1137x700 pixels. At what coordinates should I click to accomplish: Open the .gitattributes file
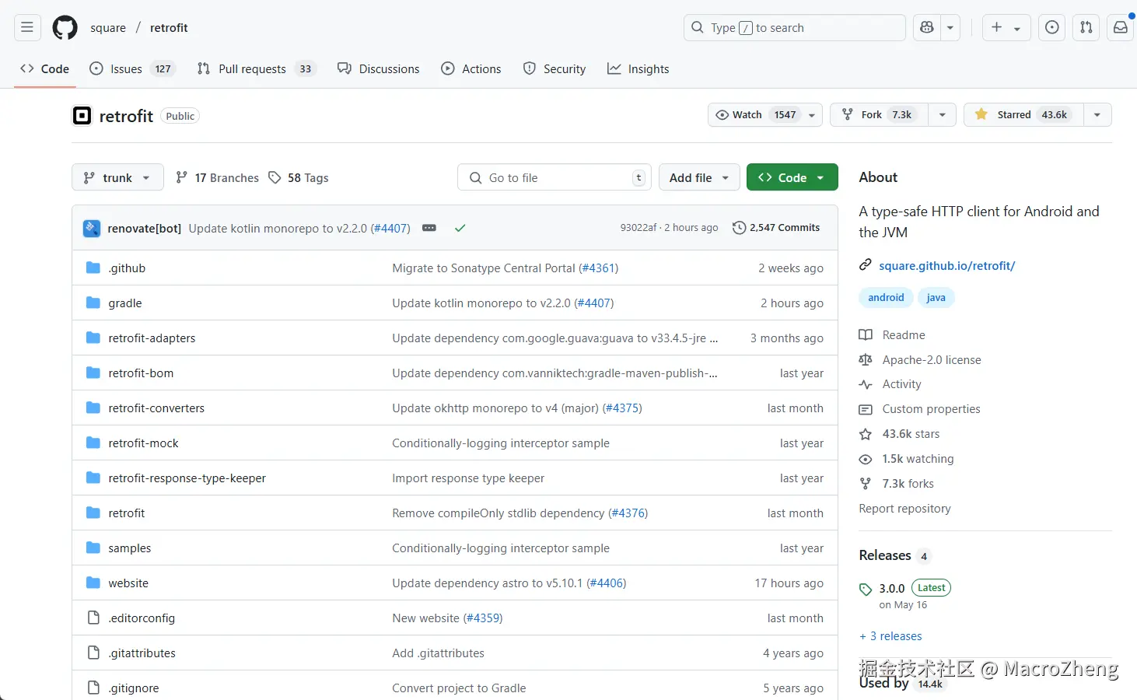pyautogui.click(x=142, y=653)
